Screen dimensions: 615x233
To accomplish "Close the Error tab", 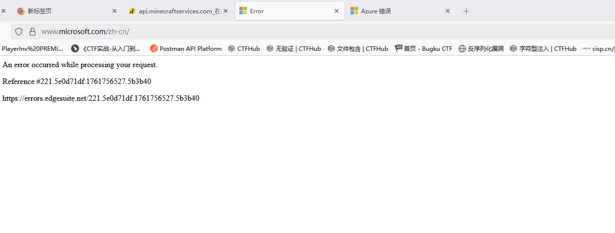I will tap(337, 11).
